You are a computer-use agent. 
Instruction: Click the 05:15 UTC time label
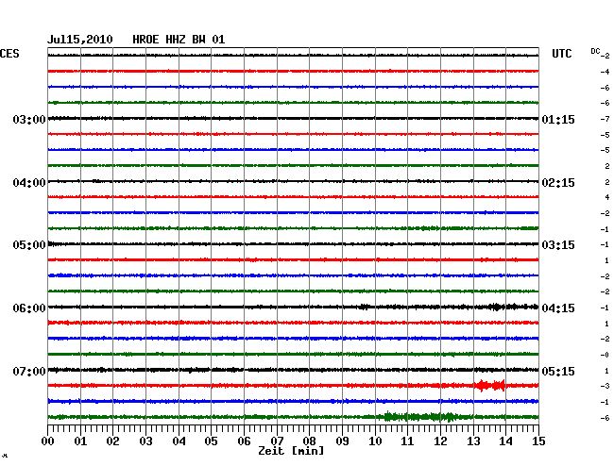[558, 371]
